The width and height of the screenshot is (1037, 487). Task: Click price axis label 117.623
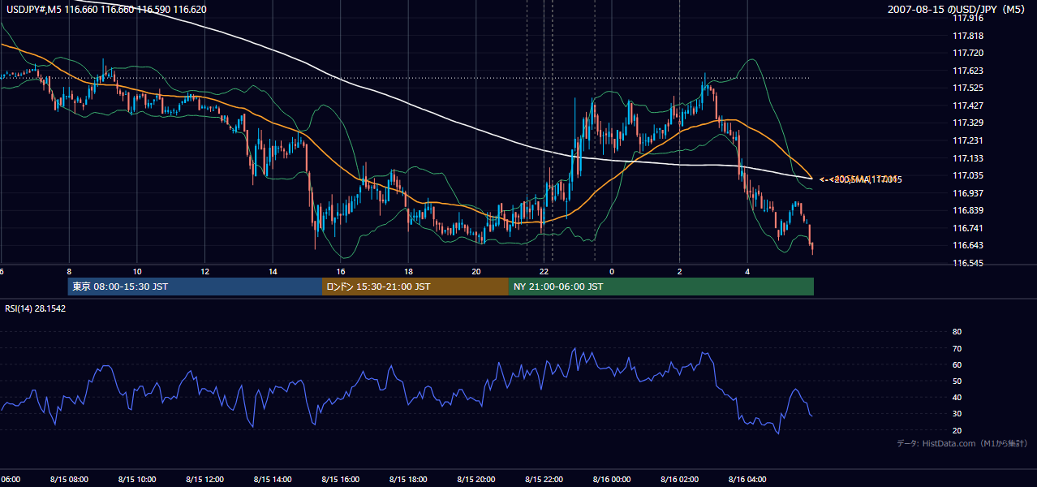click(968, 71)
